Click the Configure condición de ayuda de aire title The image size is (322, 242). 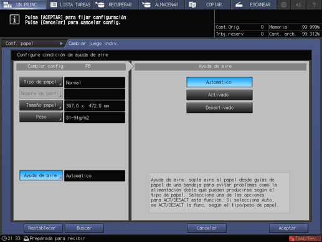coord(62,55)
